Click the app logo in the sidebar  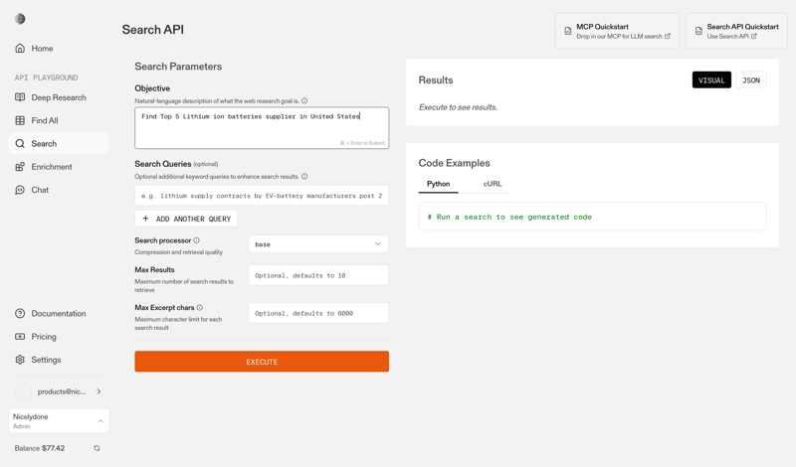[x=20, y=19]
